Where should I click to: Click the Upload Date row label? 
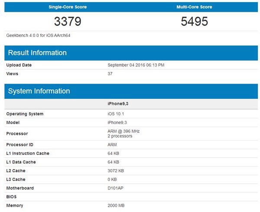(19, 65)
